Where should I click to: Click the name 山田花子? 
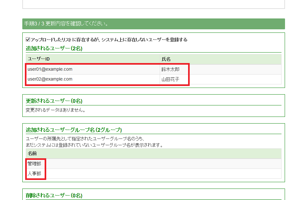coord(170,79)
